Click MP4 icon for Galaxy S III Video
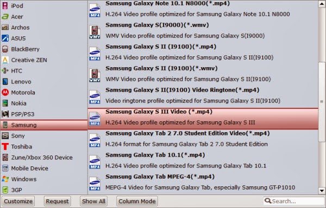This screenshot has width=326, height=208. coord(95,119)
